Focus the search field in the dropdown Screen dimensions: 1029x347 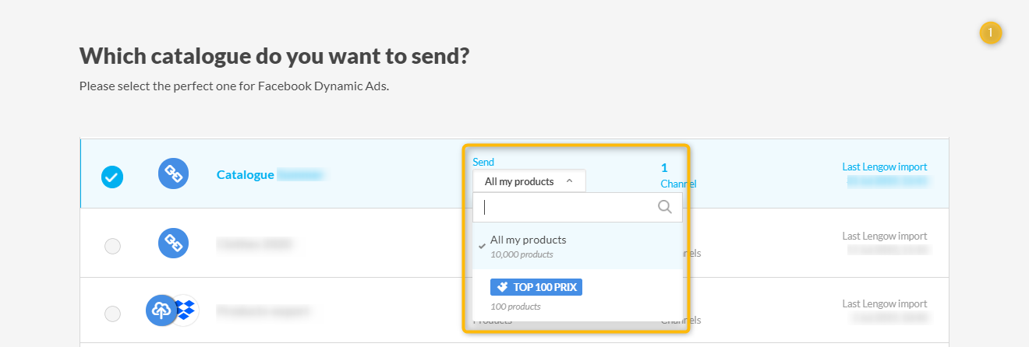[569, 207]
